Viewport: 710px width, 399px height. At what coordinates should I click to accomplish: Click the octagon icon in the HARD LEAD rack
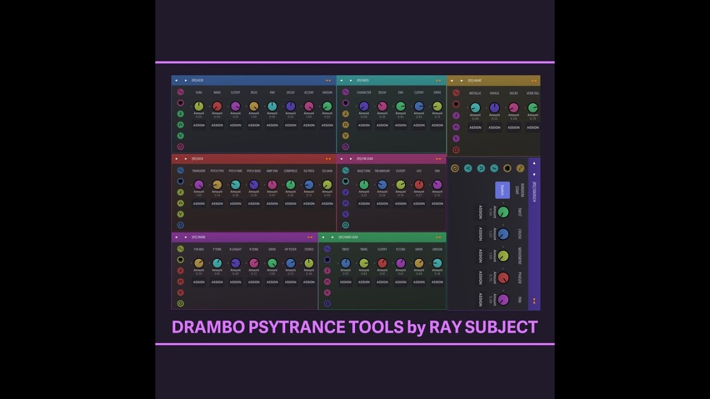(x=327, y=260)
